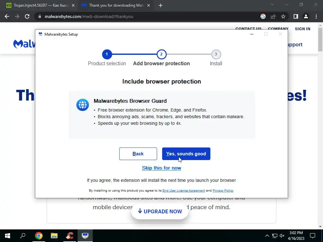Click the Yes, sounds good button

coord(186,154)
